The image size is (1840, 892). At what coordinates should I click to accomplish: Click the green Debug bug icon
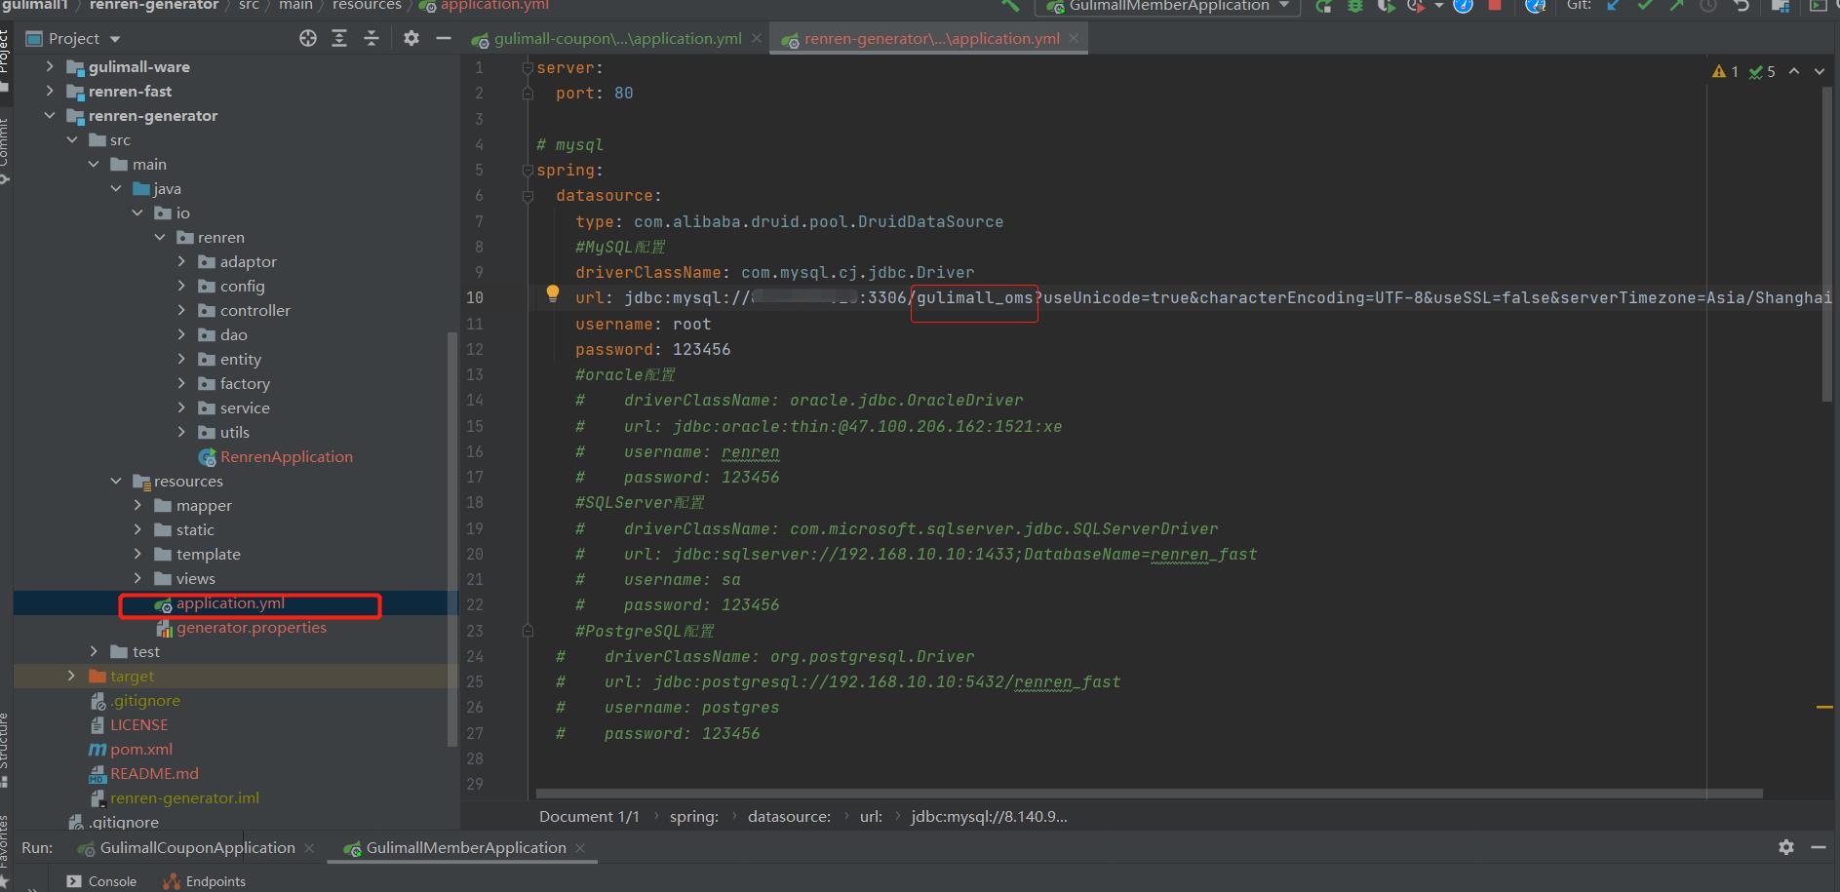click(1355, 6)
